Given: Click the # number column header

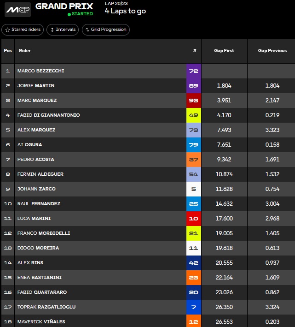Looking at the screenshot, I should [194, 51].
